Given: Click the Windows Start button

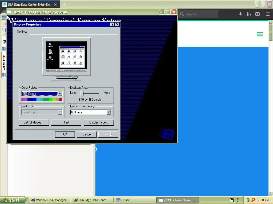Looking at the screenshot, I should 12,200.
